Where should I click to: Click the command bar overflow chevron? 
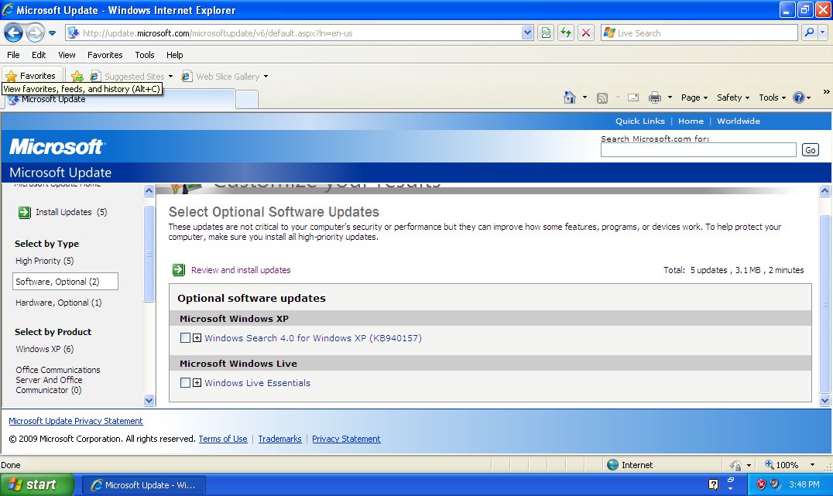pyautogui.click(x=826, y=92)
